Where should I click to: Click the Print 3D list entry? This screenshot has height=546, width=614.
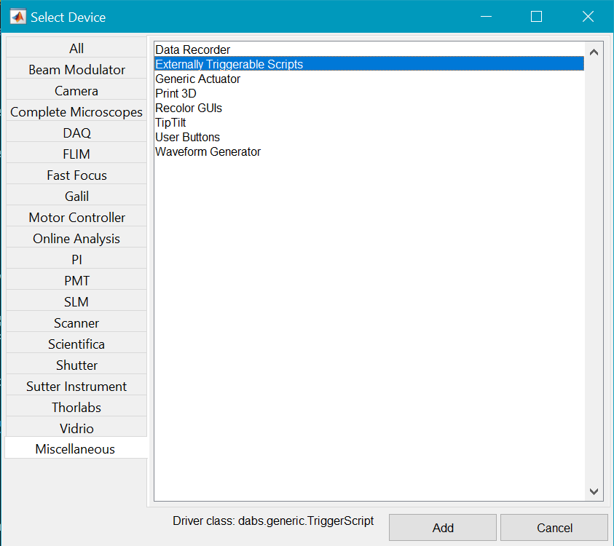176,93
